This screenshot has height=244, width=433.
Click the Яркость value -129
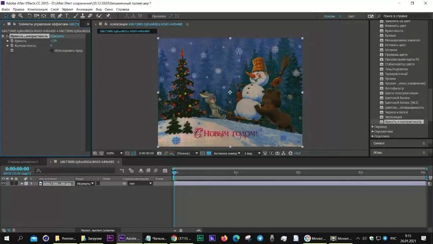[x=53, y=41]
